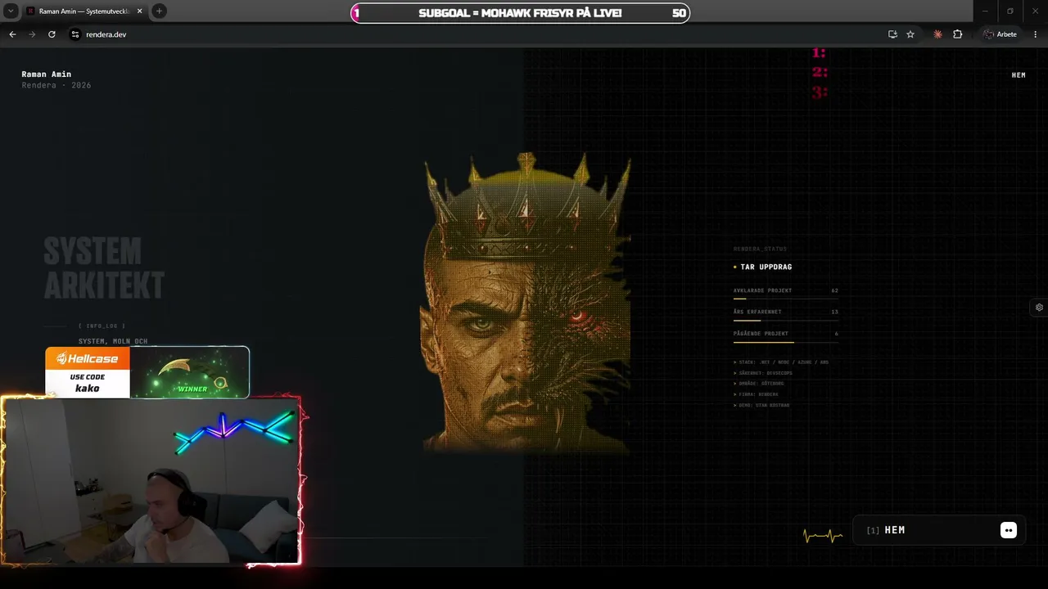The image size is (1048, 589).
Task: Click the SYSTEM ARKITEKT heading
Action: [104, 268]
